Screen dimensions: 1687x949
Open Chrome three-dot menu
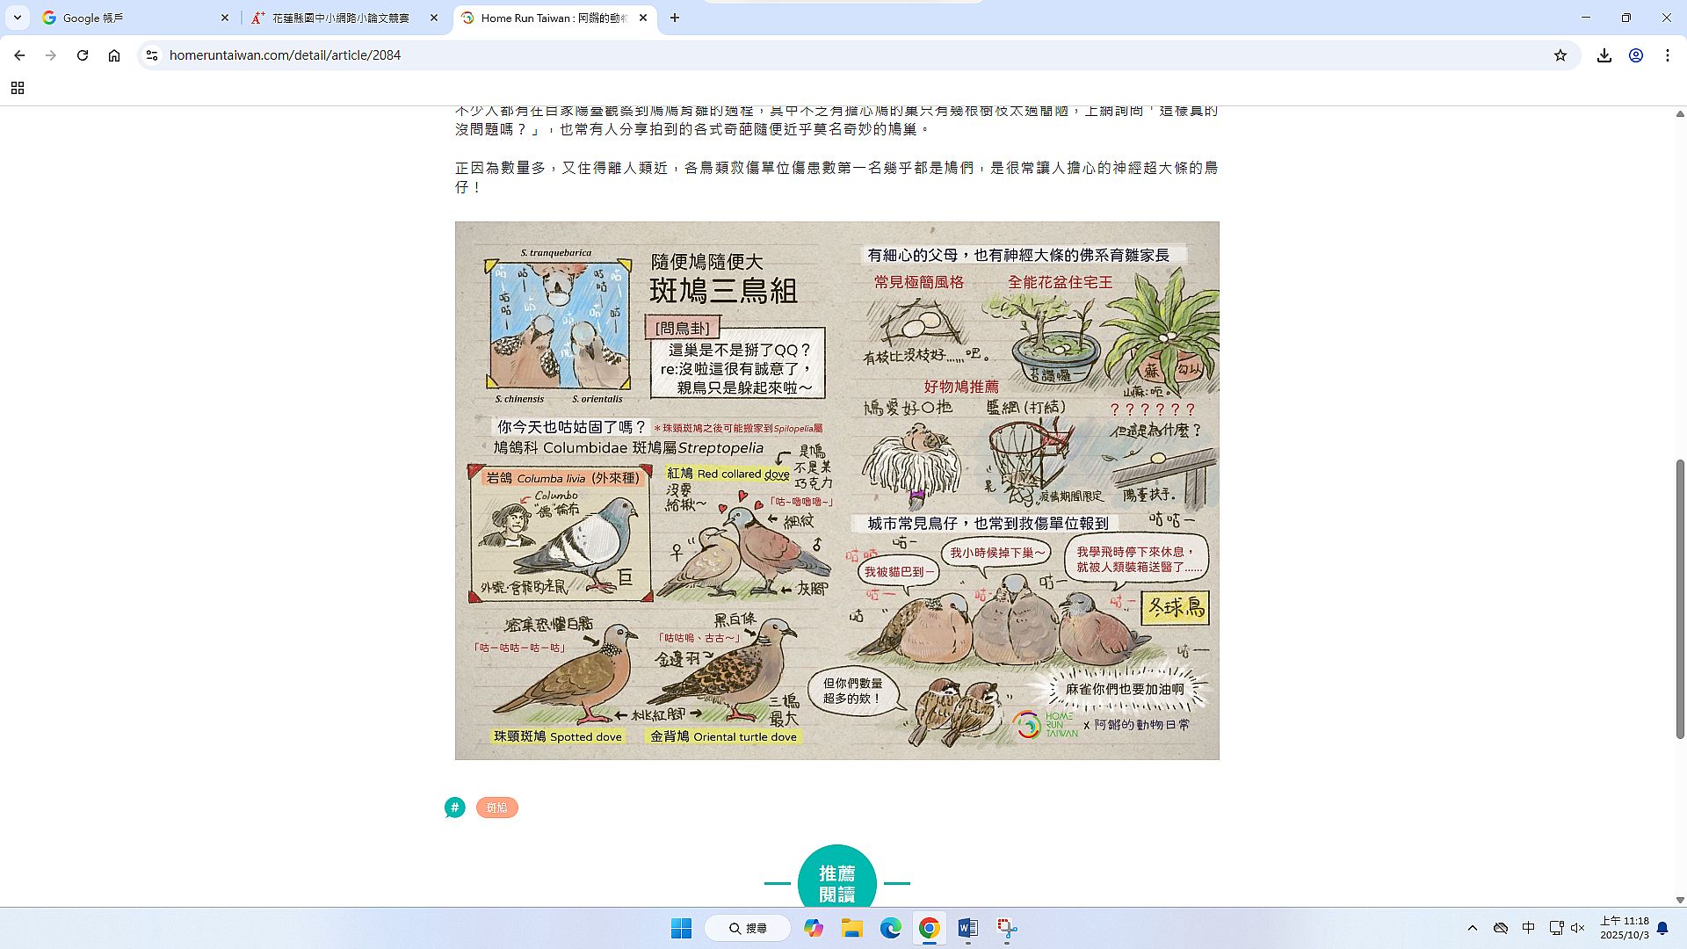pyautogui.click(x=1668, y=55)
